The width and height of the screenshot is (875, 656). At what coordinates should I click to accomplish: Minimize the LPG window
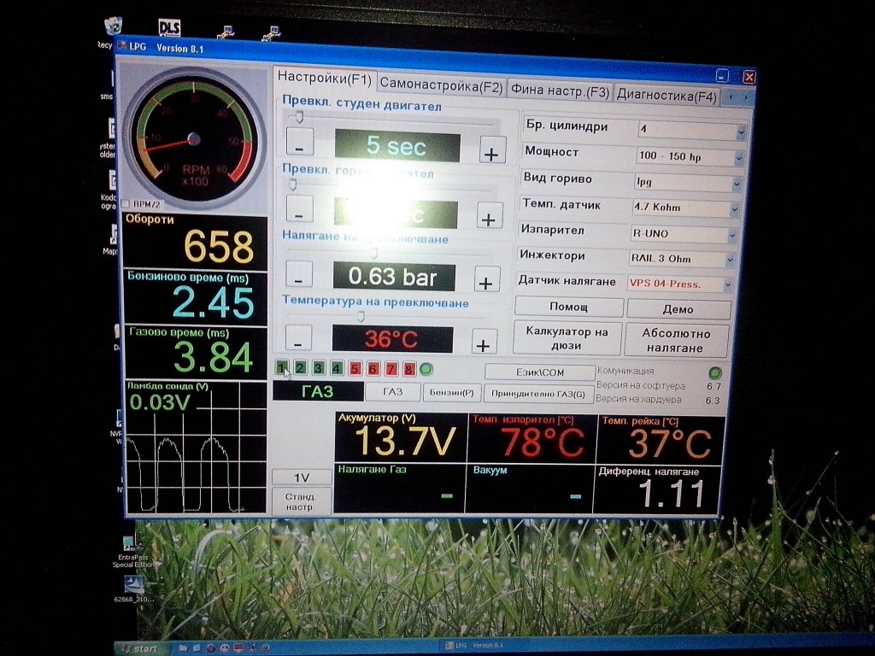(x=722, y=76)
